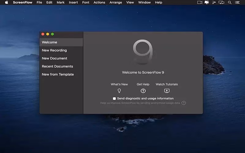245x153 pixels.
Task: Click the Get Help label
Action: 143,84
